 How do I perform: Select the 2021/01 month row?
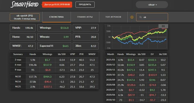tap(136, 60)
